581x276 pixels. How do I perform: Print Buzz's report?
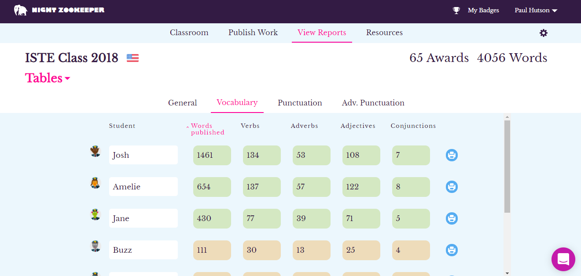(x=452, y=250)
